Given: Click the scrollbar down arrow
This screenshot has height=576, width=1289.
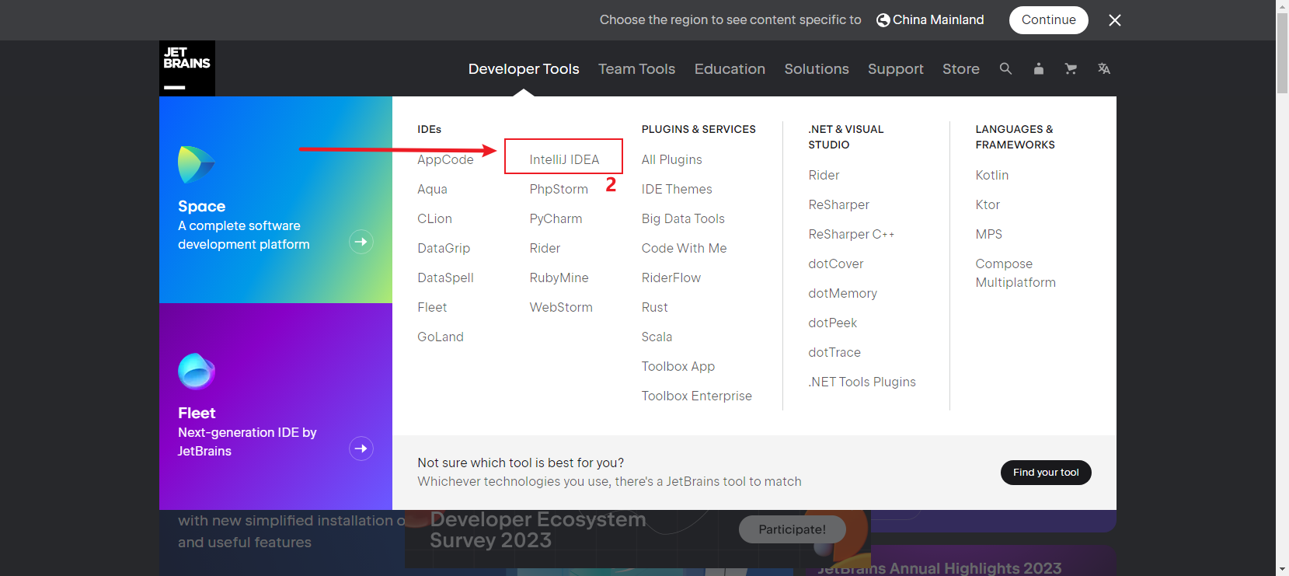Looking at the screenshot, I should 1282,570.
